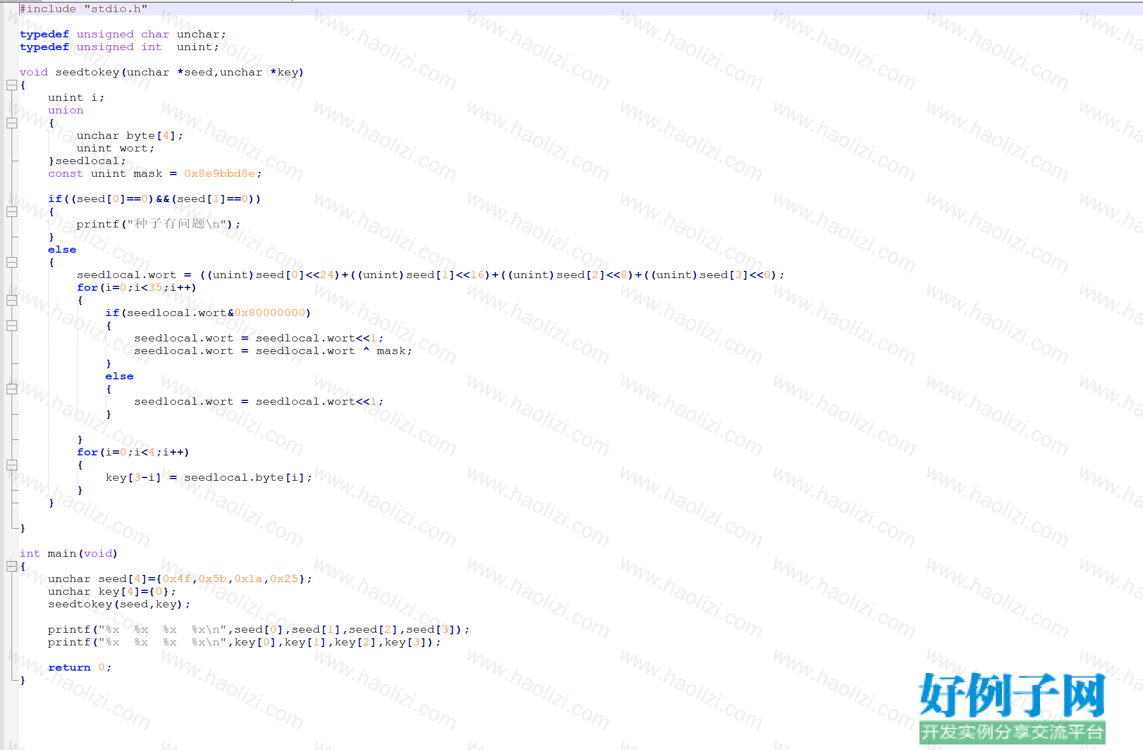Click the 'seedlocal.wort ^ mask' line
Screen dimensions: 1143x750
pos(273,351)
